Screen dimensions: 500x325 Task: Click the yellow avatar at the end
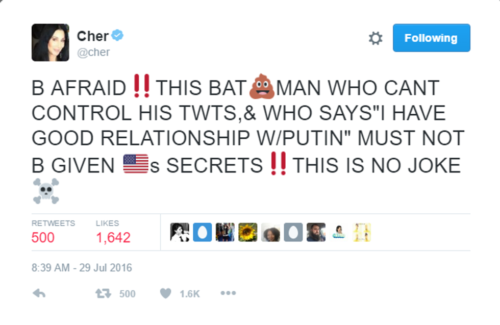click(361, 232)
